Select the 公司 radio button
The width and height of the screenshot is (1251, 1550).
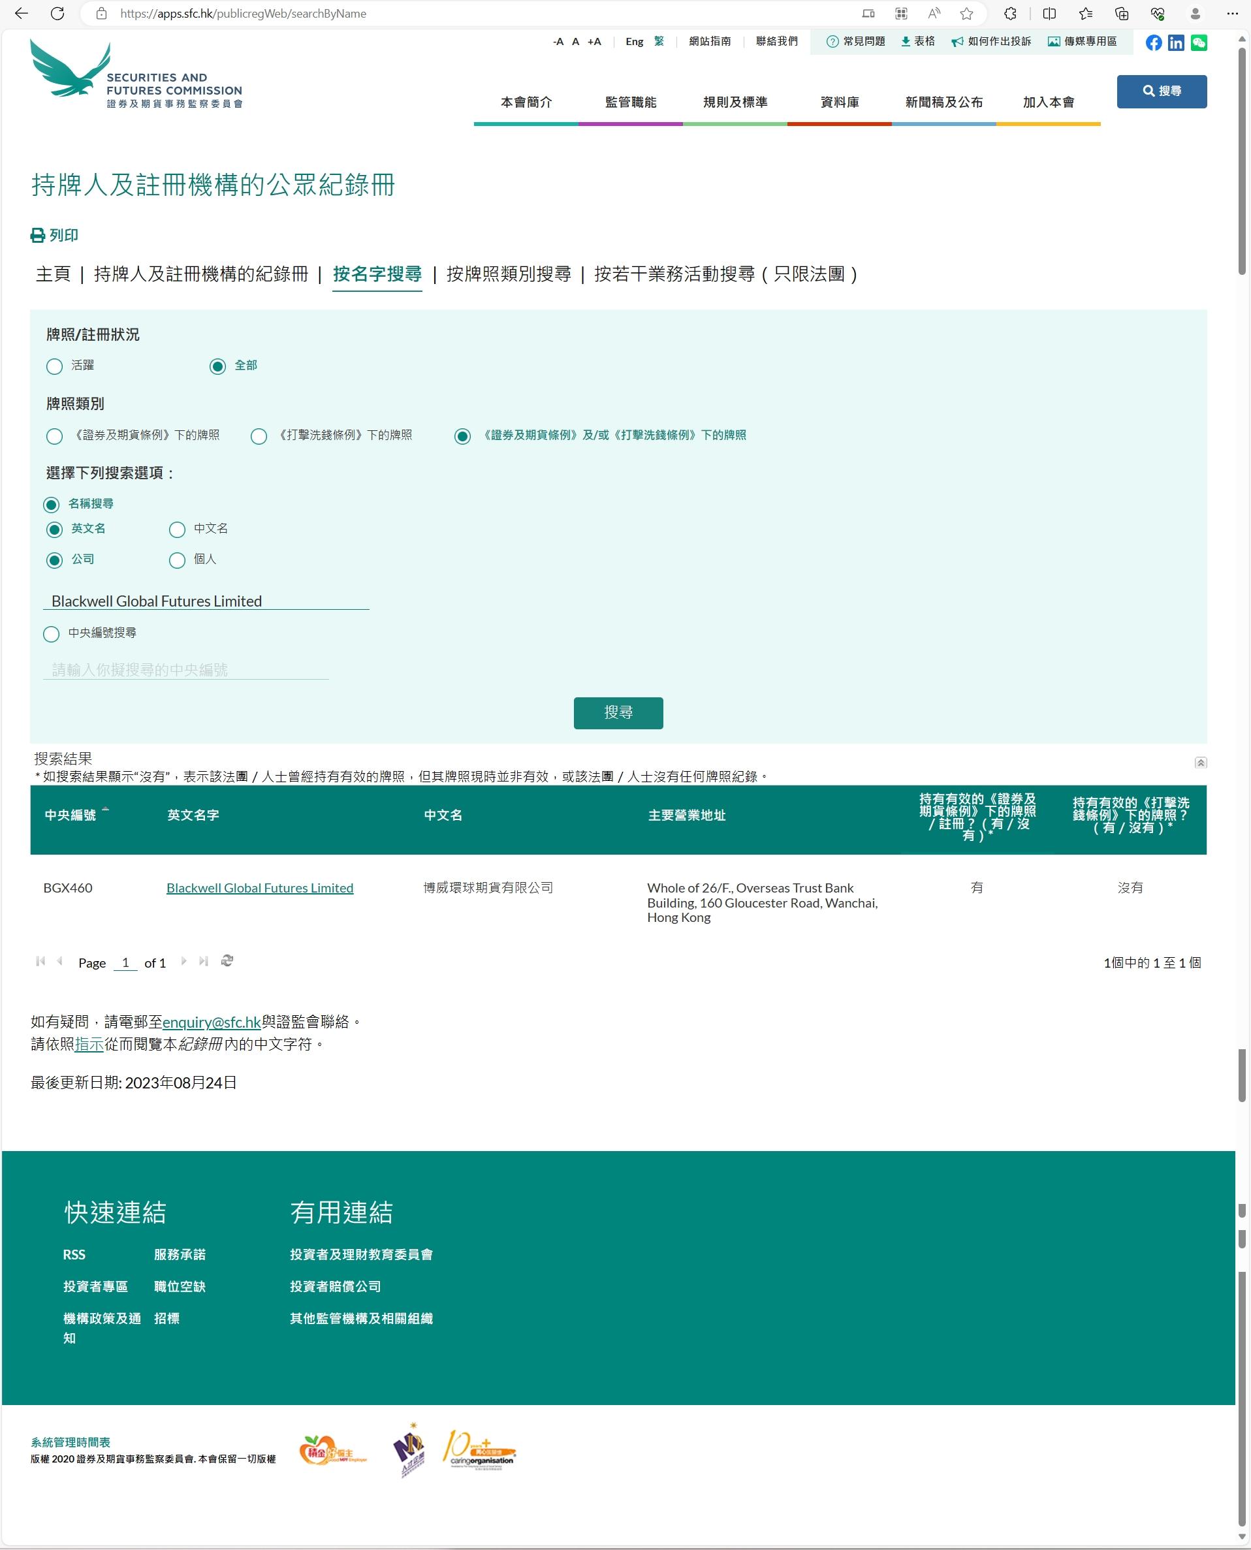pos(54,560)
